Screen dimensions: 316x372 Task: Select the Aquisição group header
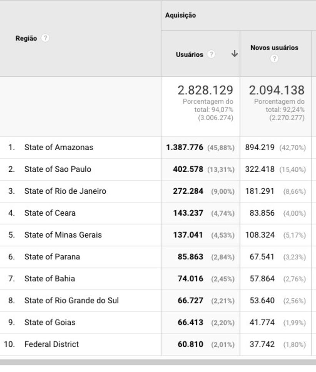(180, 15)
